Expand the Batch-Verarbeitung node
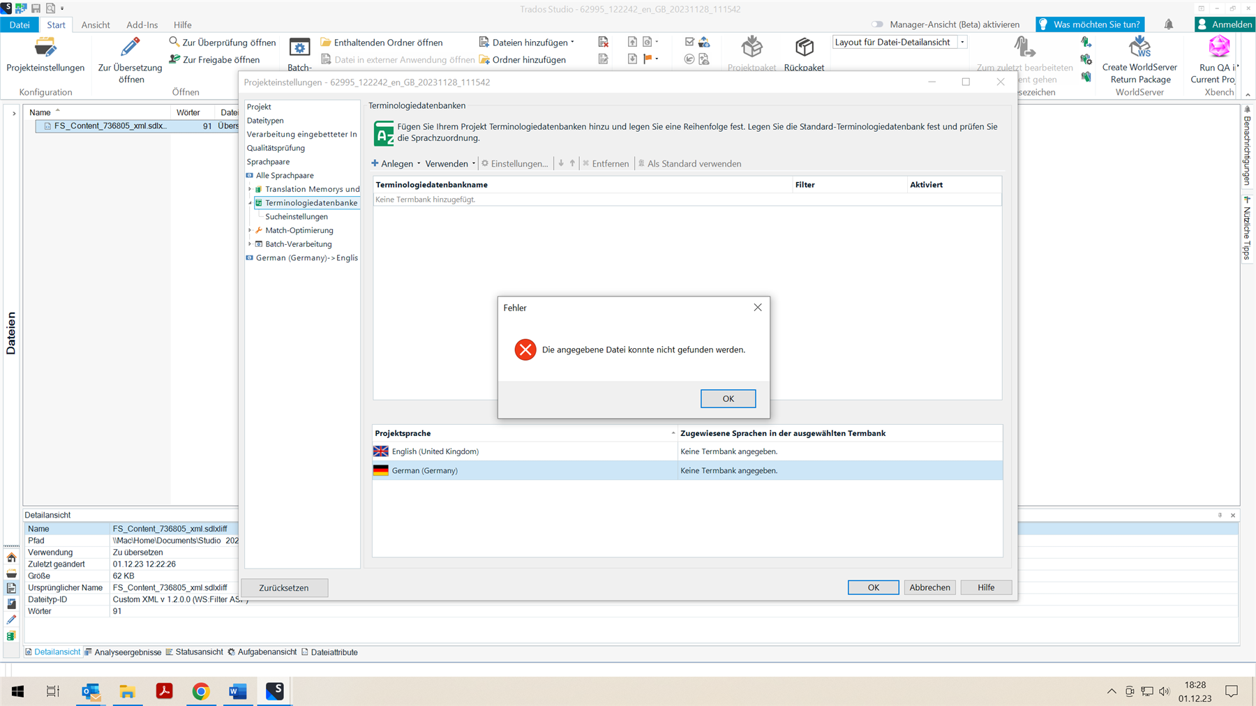 point(250,244)
